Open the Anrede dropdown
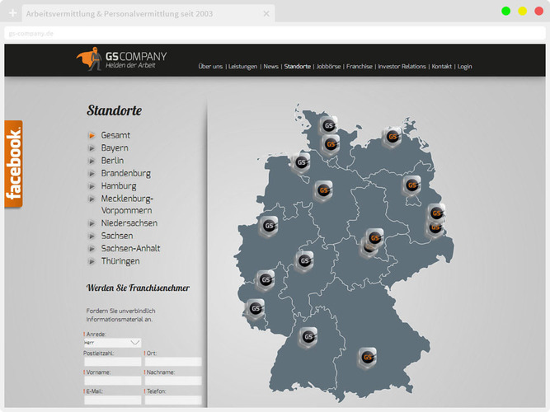This screenshot has width=550, height=412. (112, 342)
